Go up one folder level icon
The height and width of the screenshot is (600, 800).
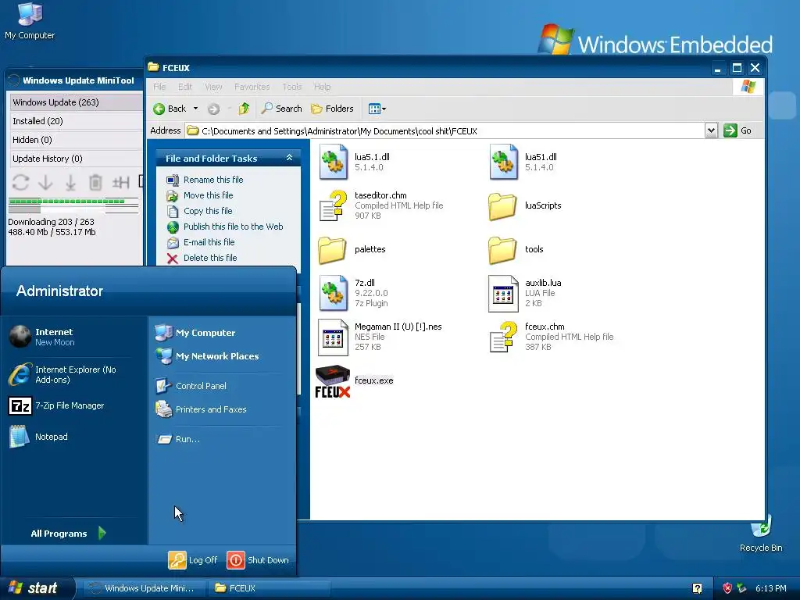click(x=244, y=108)
